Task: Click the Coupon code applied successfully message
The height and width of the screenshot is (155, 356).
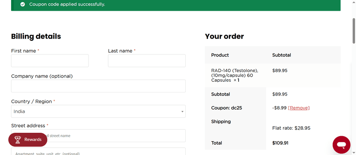Action: click(x=67, y=4)
